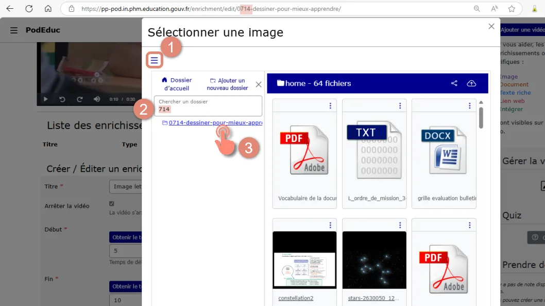Click the 'Document' text on the right
545x306 pixels.
click(x=514, y=84)
